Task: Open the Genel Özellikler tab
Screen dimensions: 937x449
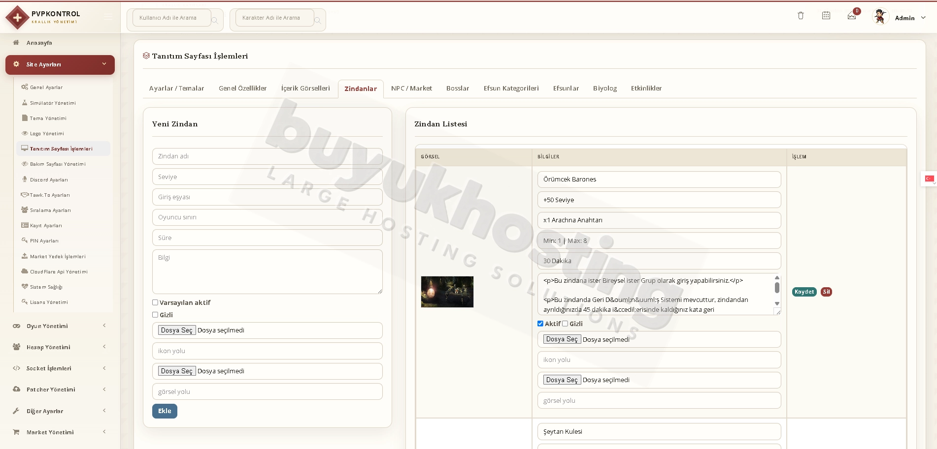Action: tap(242, 89)
